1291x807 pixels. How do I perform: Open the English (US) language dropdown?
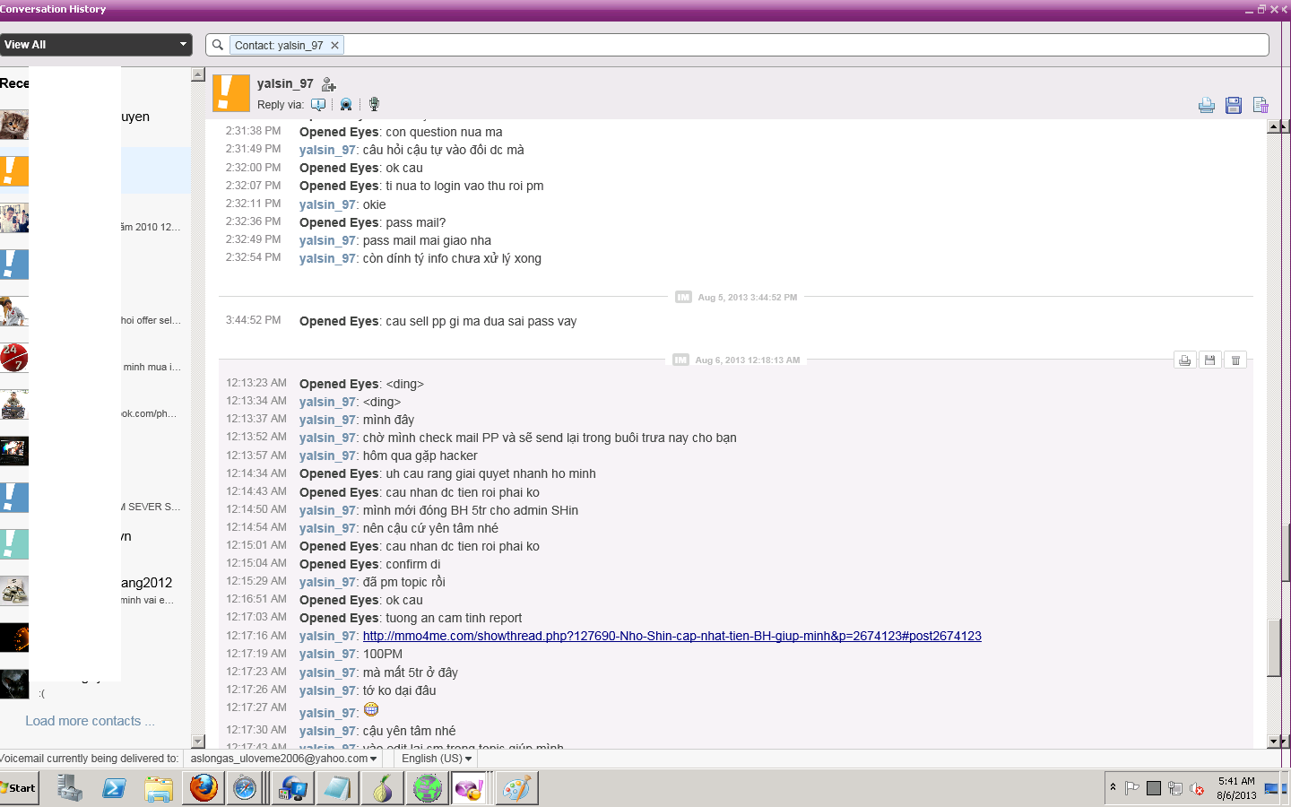437,759
